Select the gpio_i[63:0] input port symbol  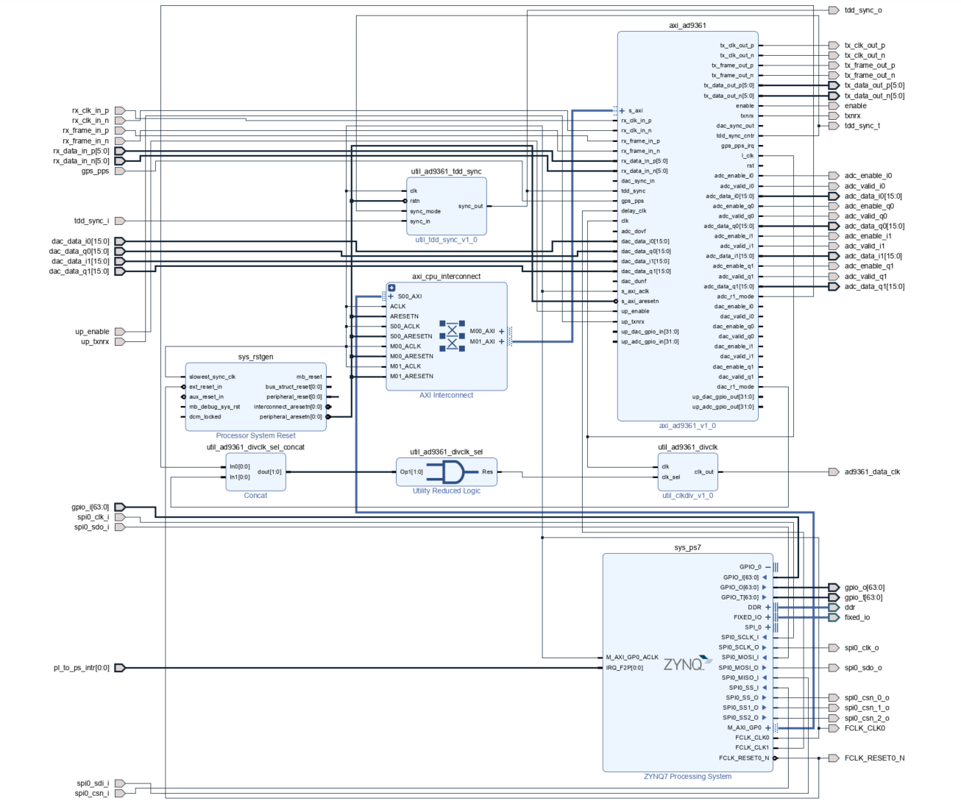[x=120, y=507]
